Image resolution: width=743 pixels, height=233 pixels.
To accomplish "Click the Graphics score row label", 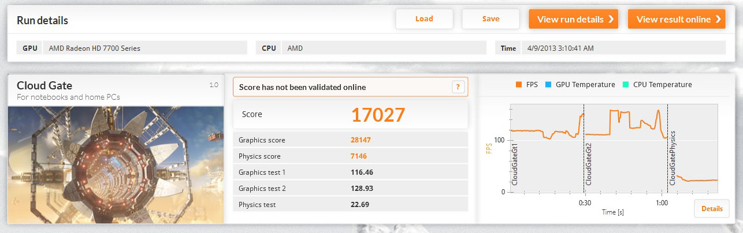I will coord(262,140).
